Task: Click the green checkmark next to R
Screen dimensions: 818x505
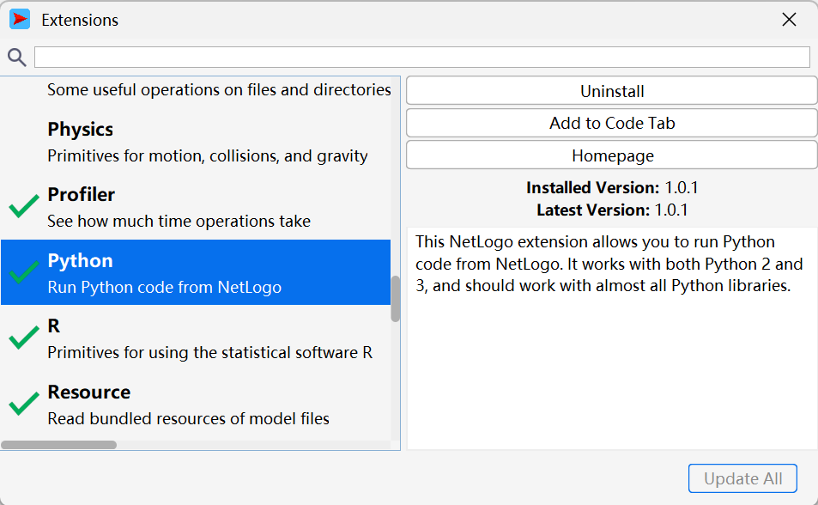Action: click(24, 338)
